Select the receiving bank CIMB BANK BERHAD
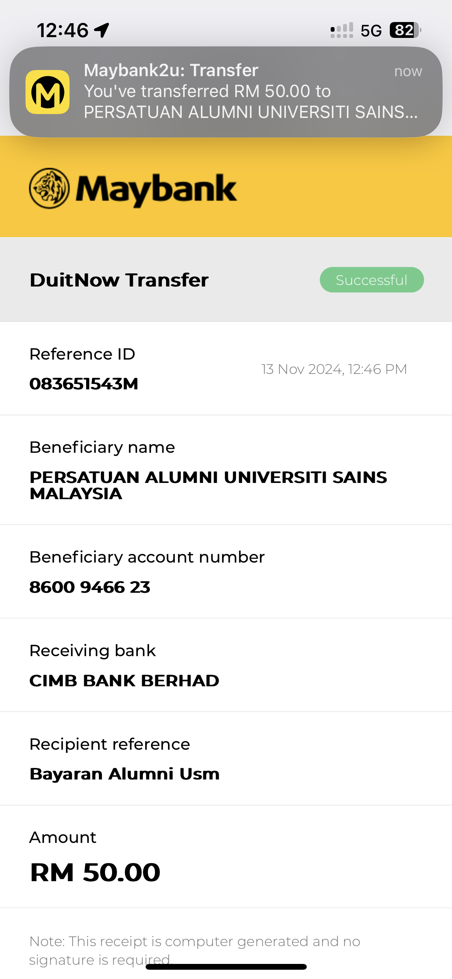Image resolution: width=452 pixels, height=979 pixels. [x=124, y=681]
